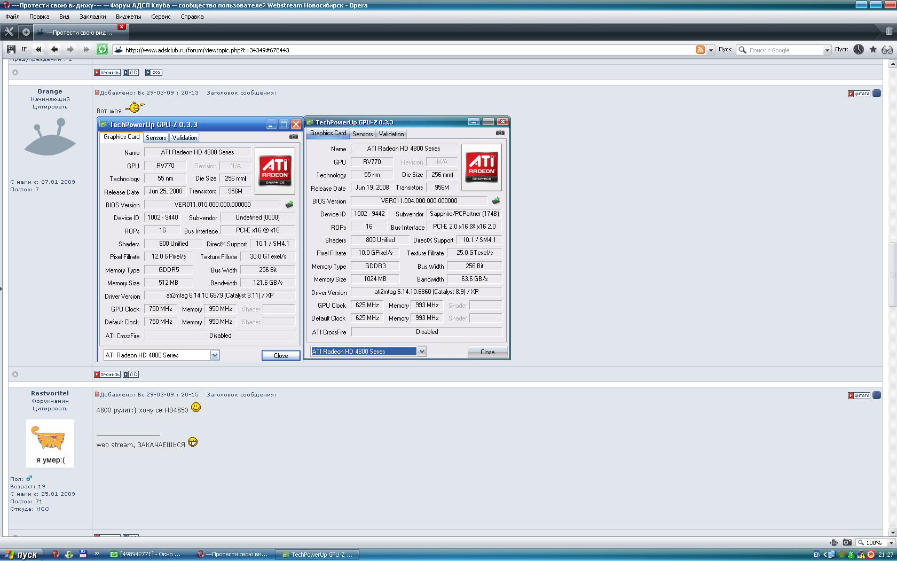Click the orange RSS feed icon
Image resolution: width=897 pixels, height=561 pixels.
[700, 50]
